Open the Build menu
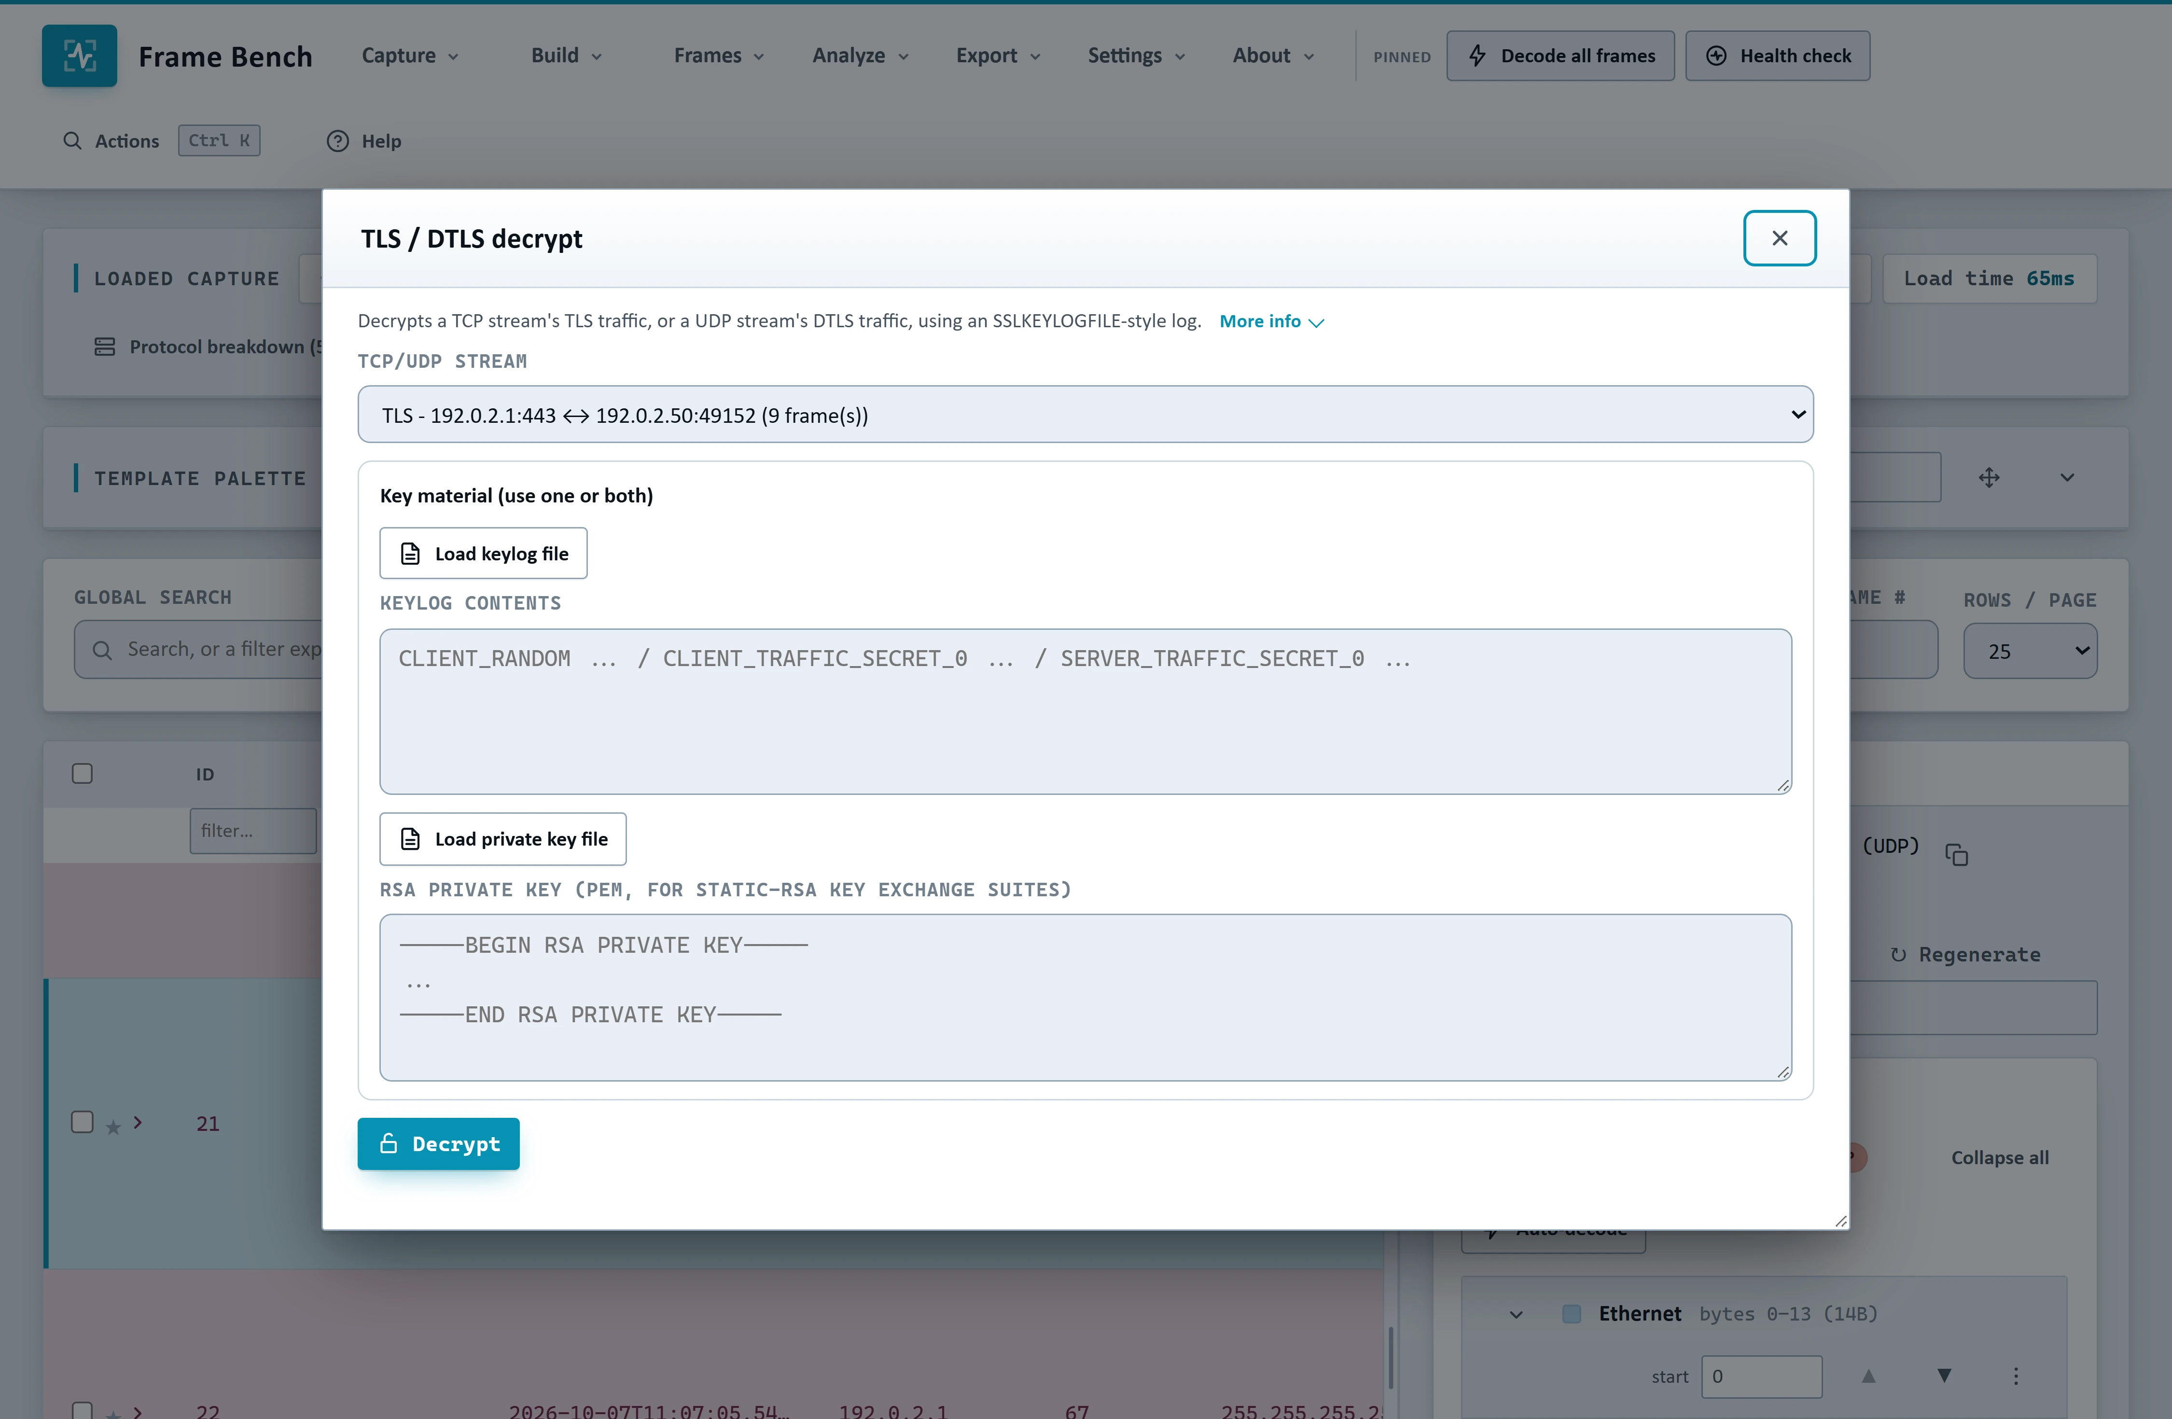The width and height of the screenshot is (2172, 1419). coord(567,56)
